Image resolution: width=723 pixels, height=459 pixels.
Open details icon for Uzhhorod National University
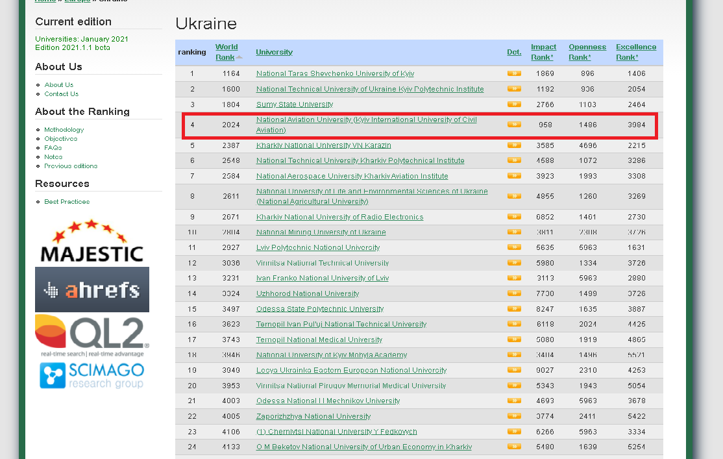514,293
